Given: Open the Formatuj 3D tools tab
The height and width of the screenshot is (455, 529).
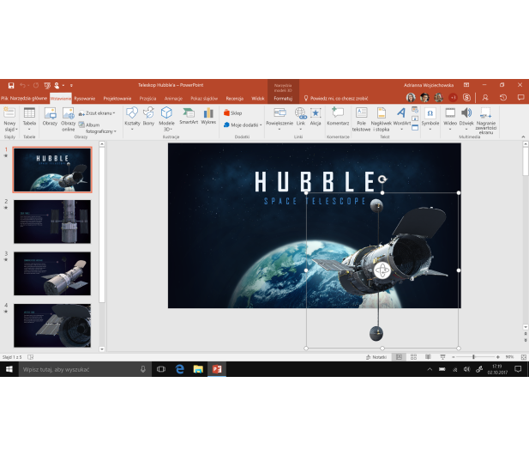Looking at the screenshot, I should tap(283, 99).
